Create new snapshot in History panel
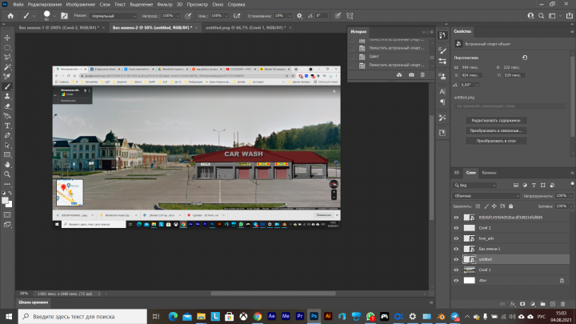The width and height of the screenshot is (576, 324). coord(411,75)
